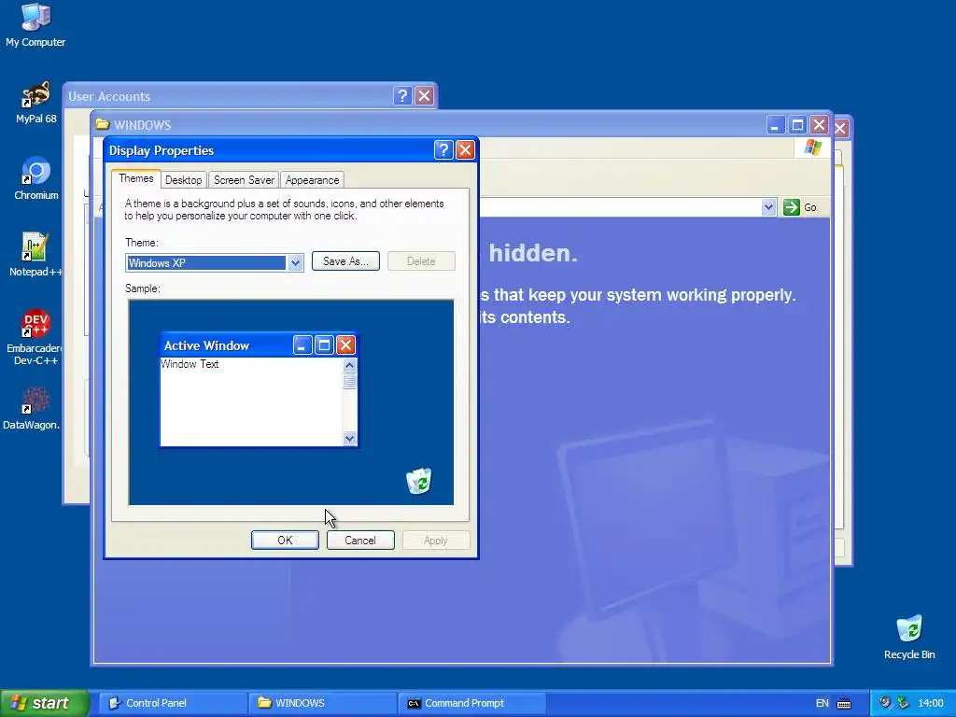This screenshot has height=717, width=956.
Task: Click sample Active Window minimize button
Action: pos(302,345)
